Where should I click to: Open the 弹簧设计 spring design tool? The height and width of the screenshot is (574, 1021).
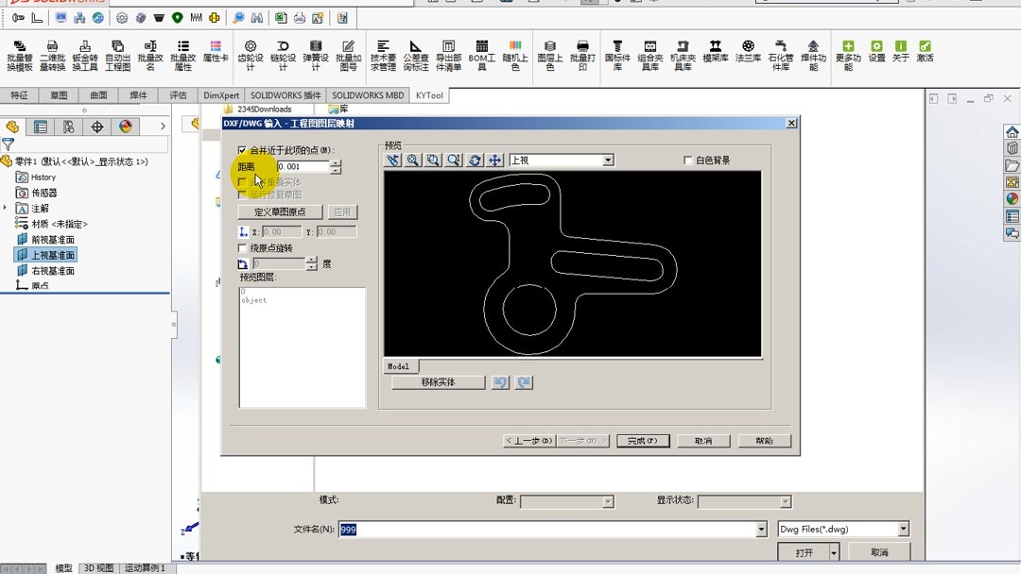(314, 52)
